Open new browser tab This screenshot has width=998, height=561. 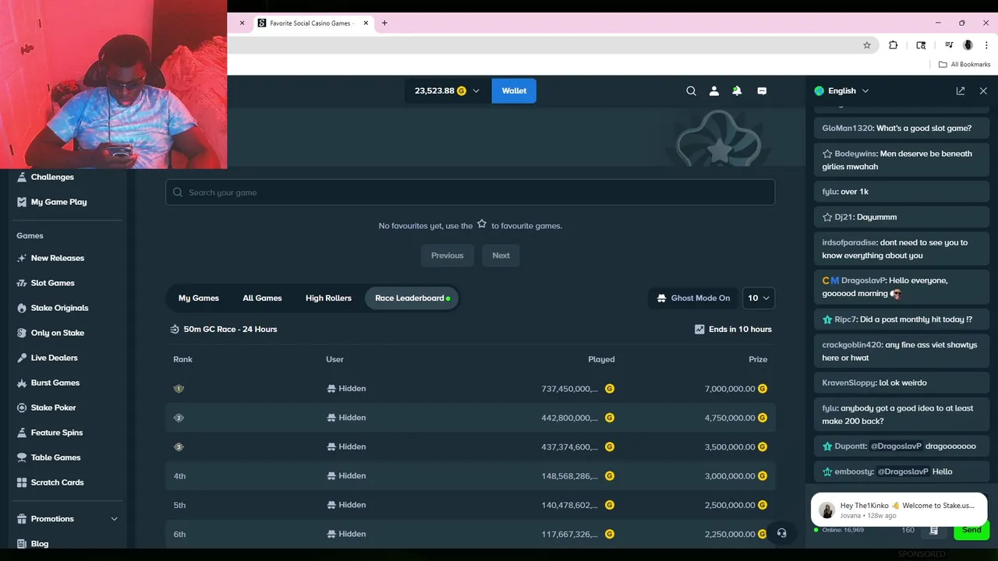(x=384, y=23)
